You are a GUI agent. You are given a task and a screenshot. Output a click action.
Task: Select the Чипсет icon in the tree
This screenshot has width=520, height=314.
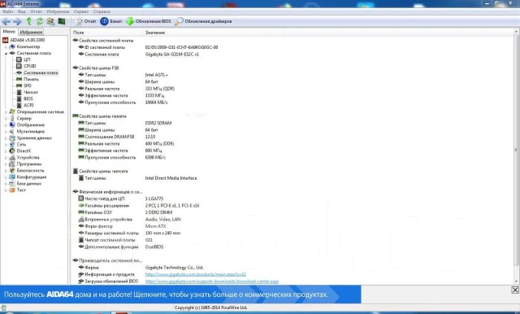19,92
